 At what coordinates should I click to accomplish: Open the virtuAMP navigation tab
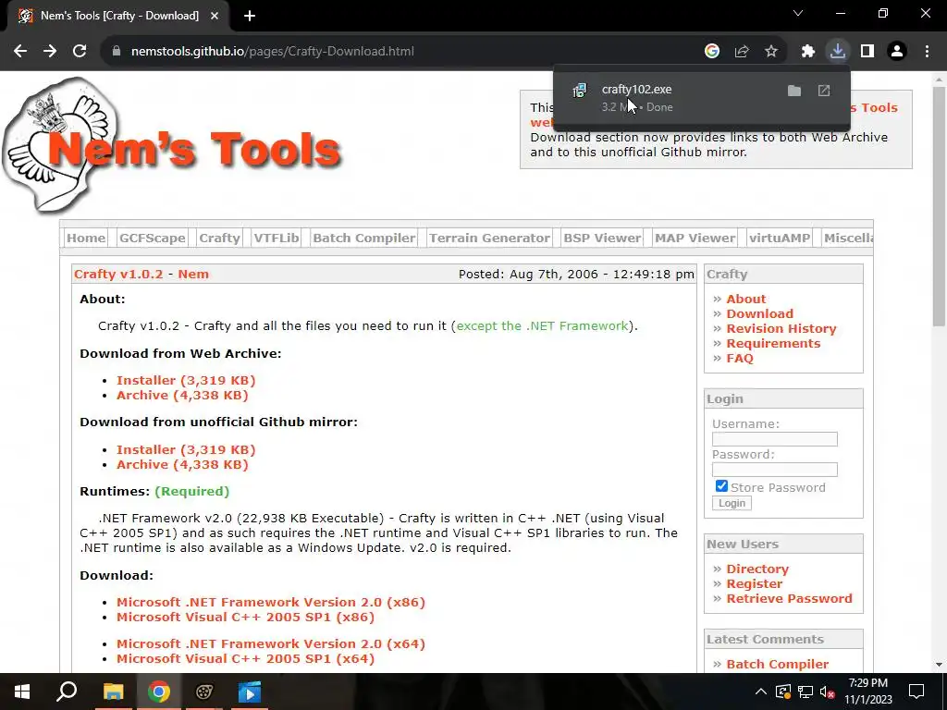coord(780,238)
